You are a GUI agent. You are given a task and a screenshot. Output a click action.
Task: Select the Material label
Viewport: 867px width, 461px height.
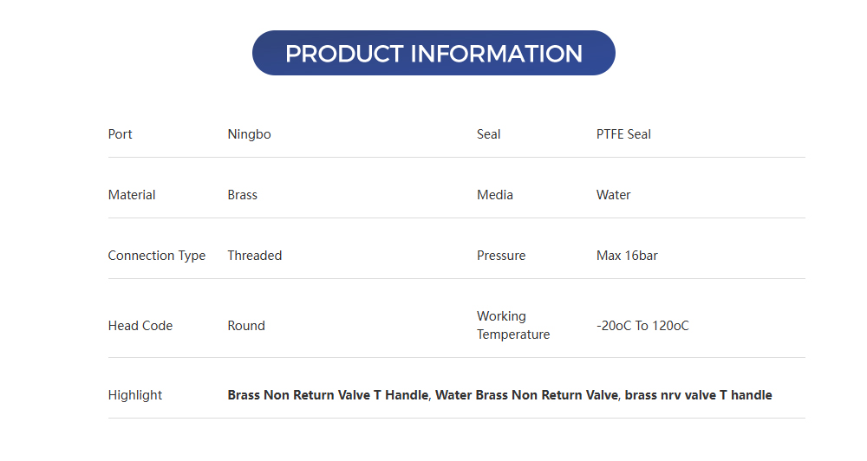[132, 195]
